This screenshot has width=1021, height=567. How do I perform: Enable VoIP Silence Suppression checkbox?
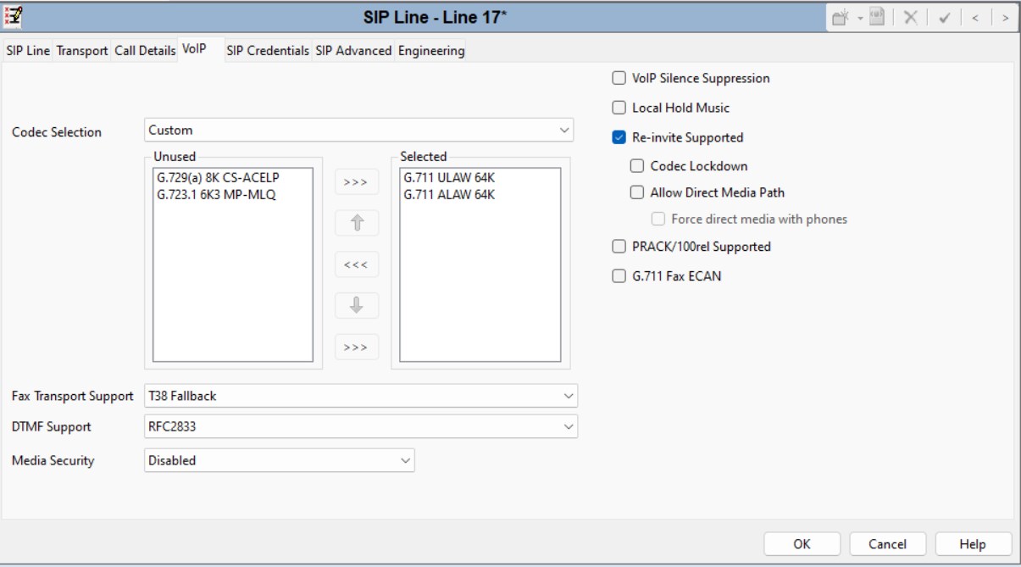[x=619, y=79]
